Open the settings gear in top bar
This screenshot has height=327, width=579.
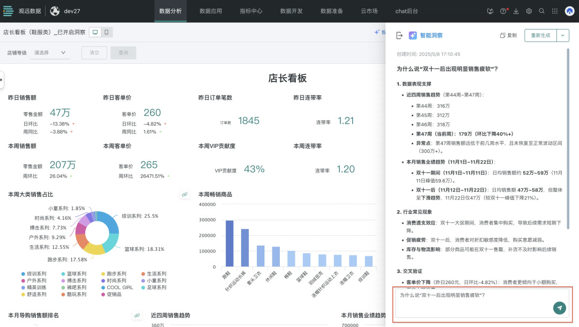(529, 11)
